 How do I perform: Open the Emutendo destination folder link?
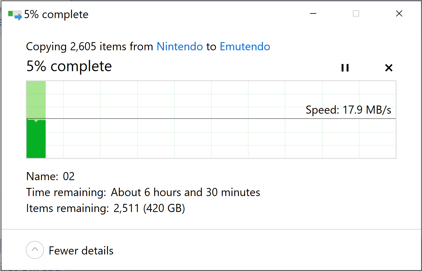(x=245, y=47)
